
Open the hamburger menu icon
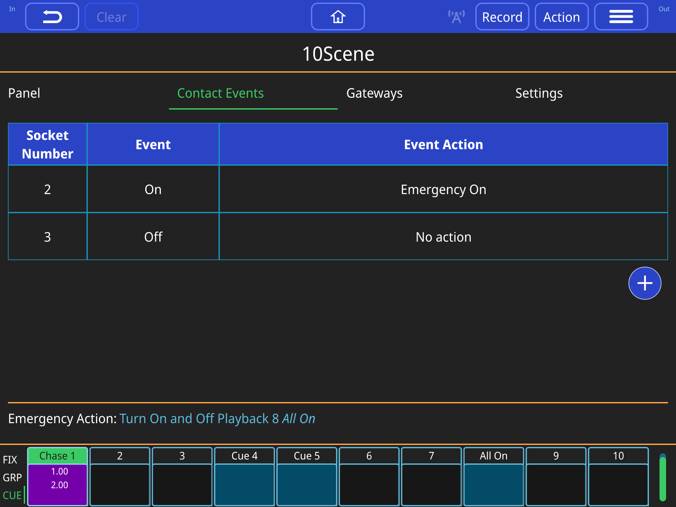tap(621, 17)
